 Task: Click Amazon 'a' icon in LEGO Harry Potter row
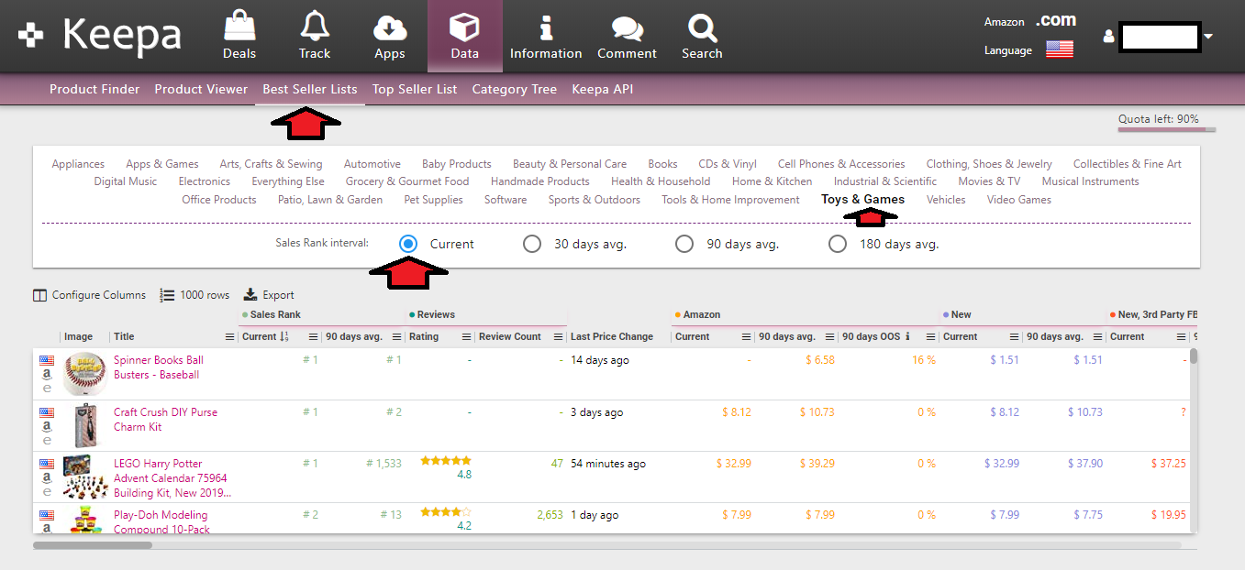47,478
